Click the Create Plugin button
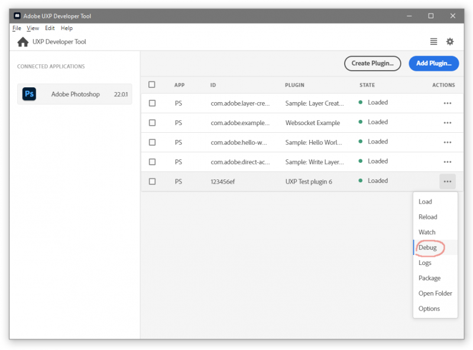The height and width of the screenshot is (350, 473). (x=372, y=64)
